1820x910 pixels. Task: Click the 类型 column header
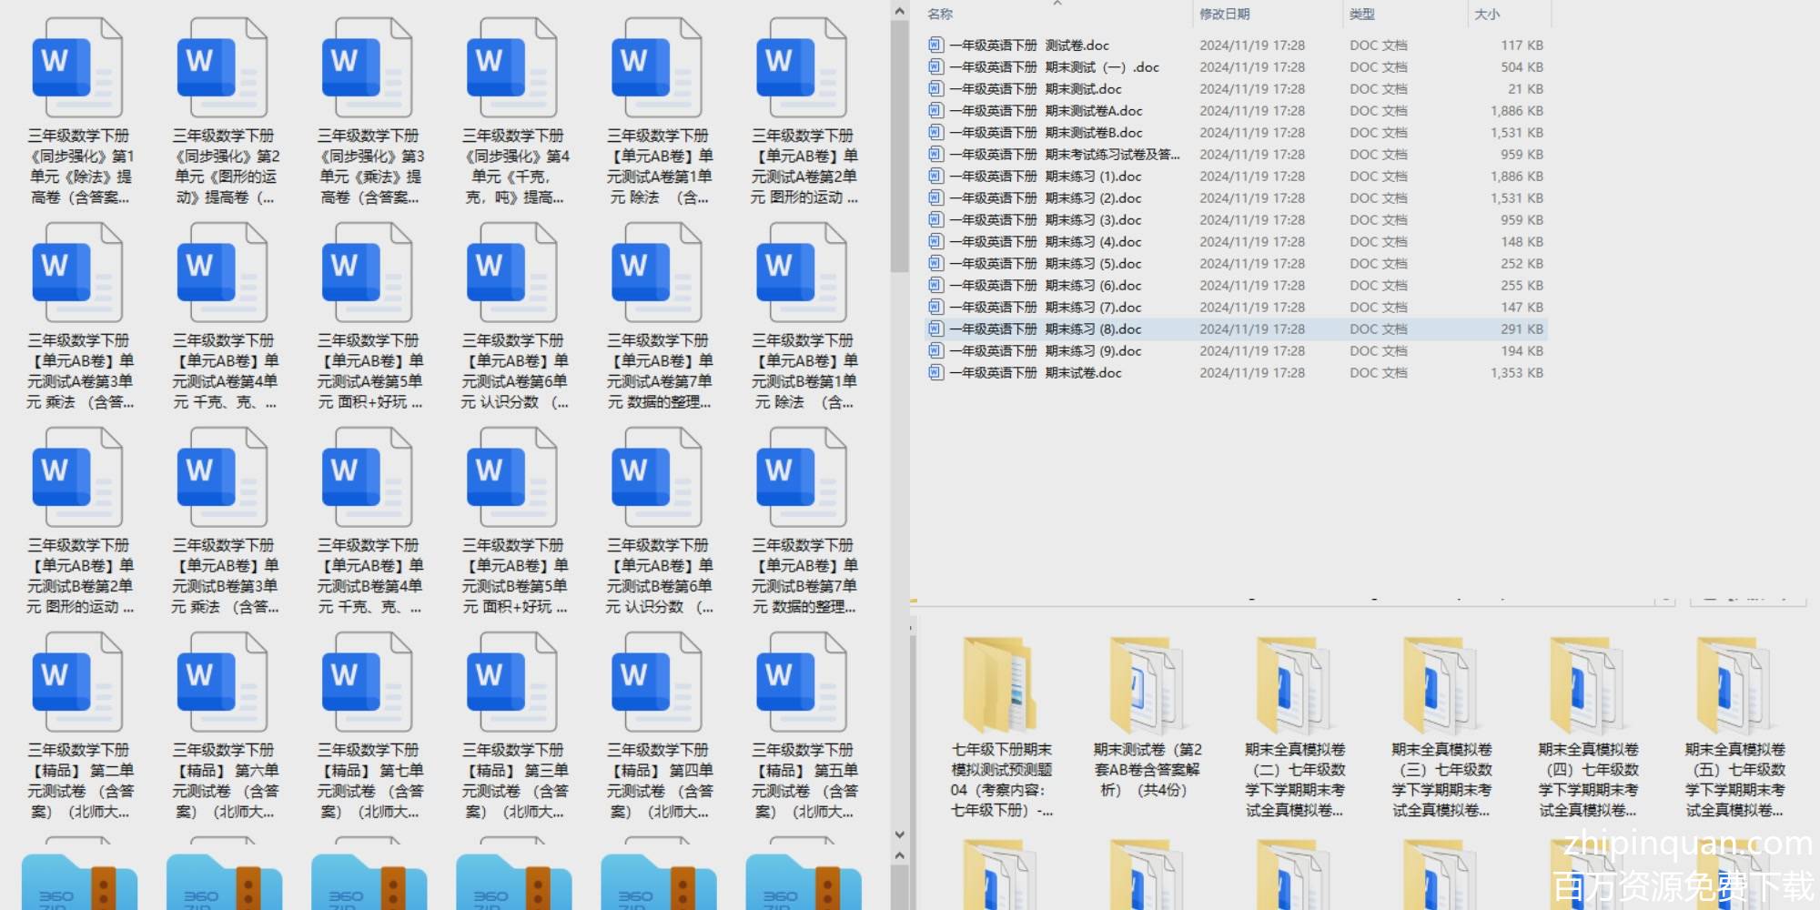coord(1361,14)
